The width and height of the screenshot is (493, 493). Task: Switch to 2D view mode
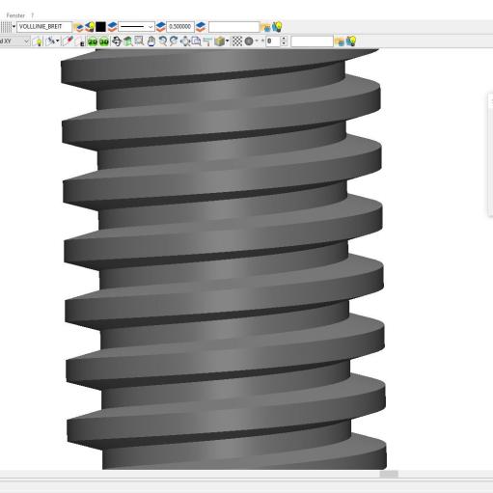pyautogui.click(x=93, y=41)
